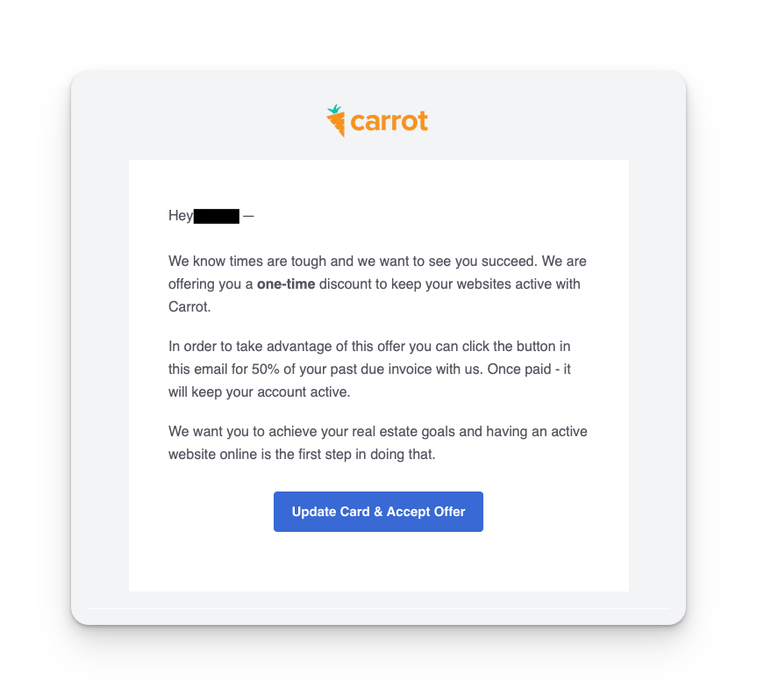The width and height of the screenshot is (757, 696).
Task: Click the paragraph starting 'We know times are tough'
Action: click(x=377, y=284)
